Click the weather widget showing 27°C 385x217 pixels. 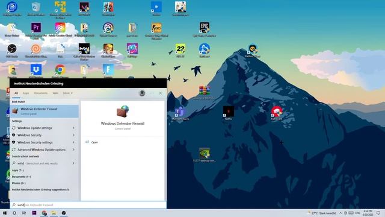pos(322,213)
